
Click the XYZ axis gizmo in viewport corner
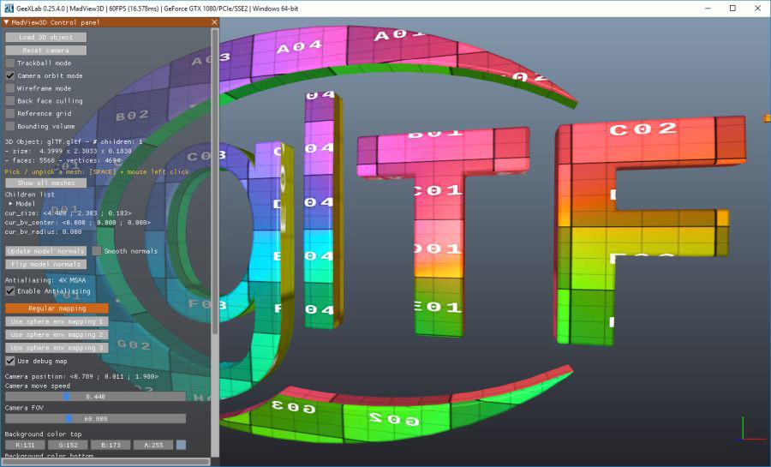click(x=751, y=429)
